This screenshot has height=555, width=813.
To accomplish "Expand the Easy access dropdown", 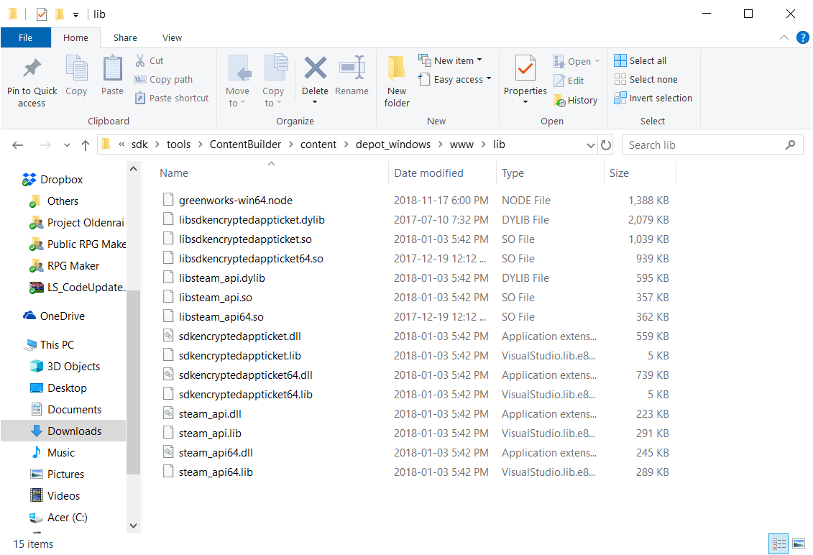I will pos(488,79).
